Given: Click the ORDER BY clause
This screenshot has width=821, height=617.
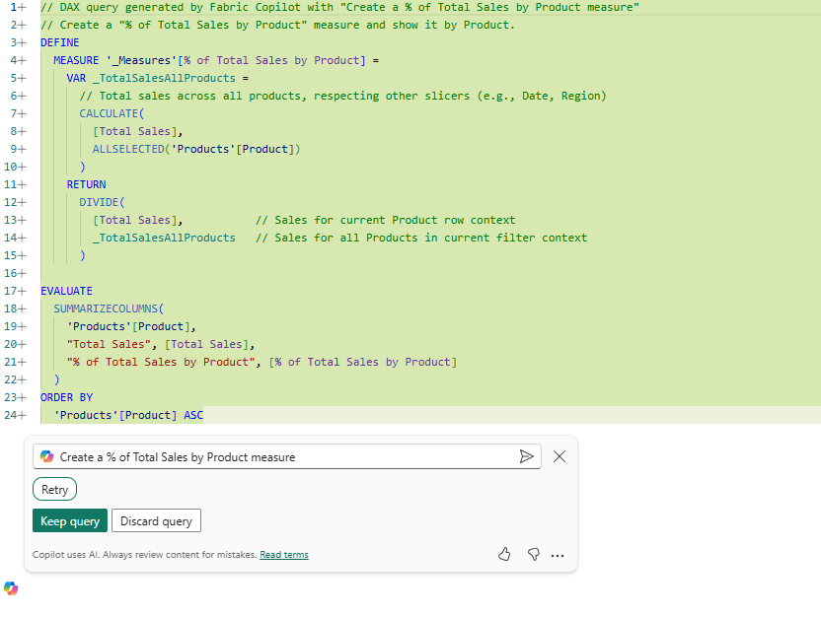Looking at the screenshot, I should click(x=66, y=397).
